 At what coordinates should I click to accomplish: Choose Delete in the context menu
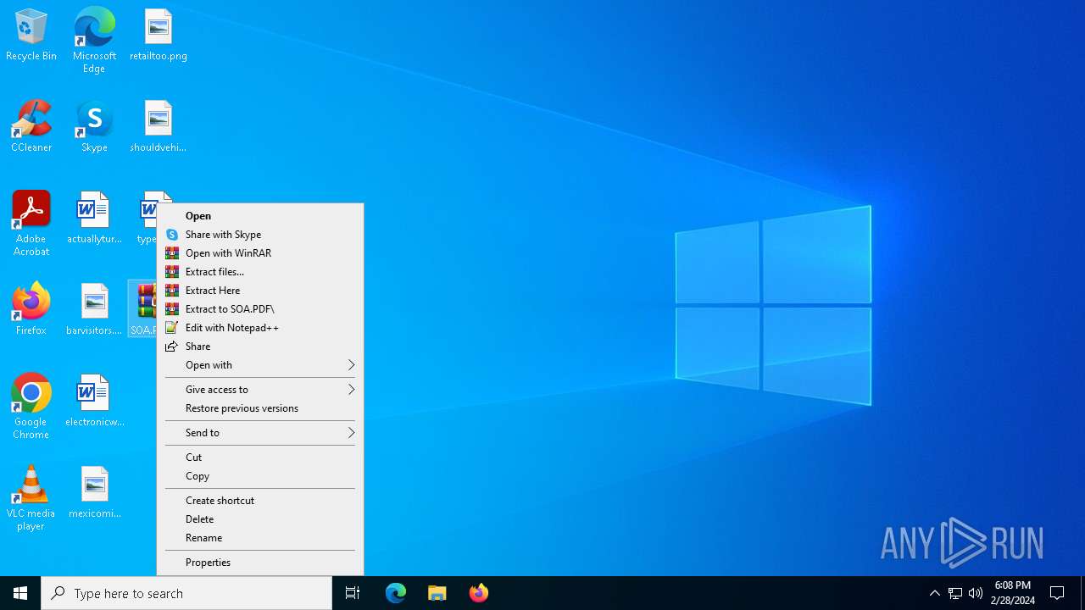[260, 519]
